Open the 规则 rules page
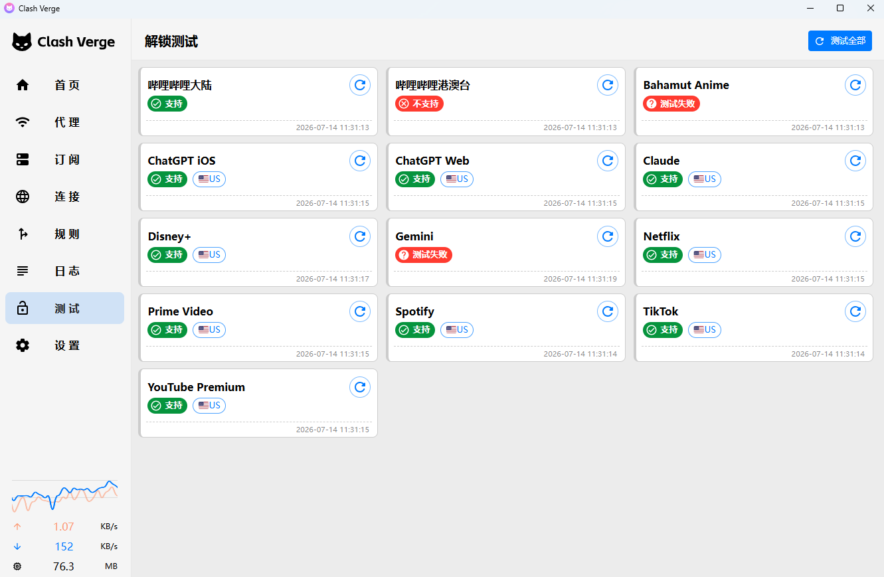This screenshot has width=884, height=577. click(x=64, y=234)
